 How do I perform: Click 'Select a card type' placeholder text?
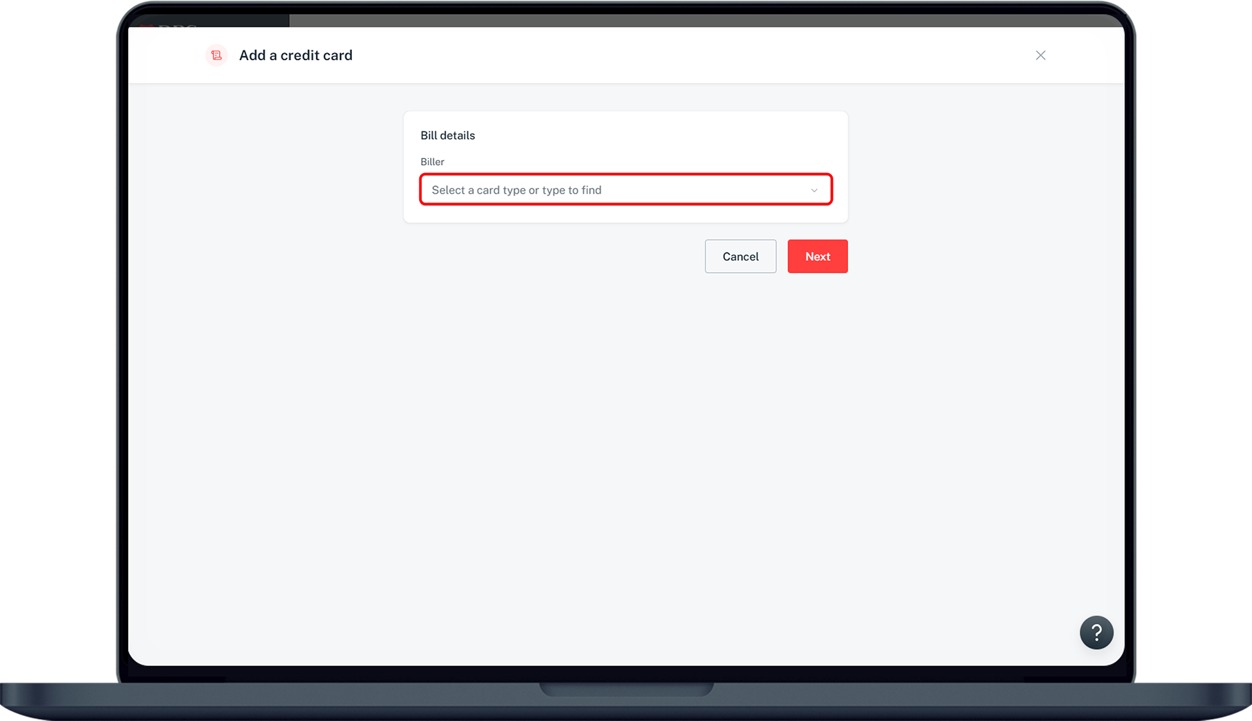(x=516, y=190)
